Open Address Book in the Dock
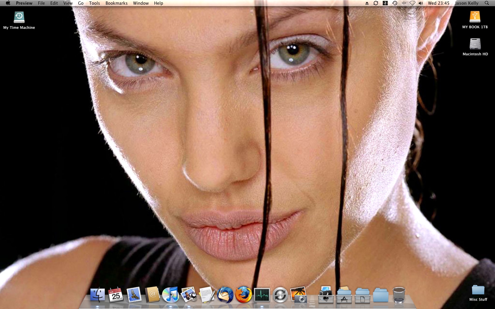Viewport: 495px width, 309px height. (x=152, y=295)
